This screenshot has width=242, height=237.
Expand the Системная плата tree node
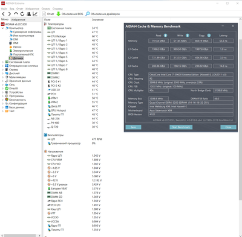coord(3,62)
